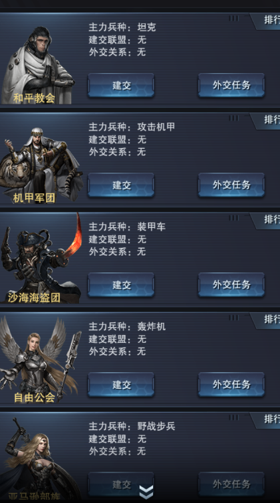280x503 pixels.
Task: Open 排行 tab on 亚马逊部族 card
Action: pos(267,420)
